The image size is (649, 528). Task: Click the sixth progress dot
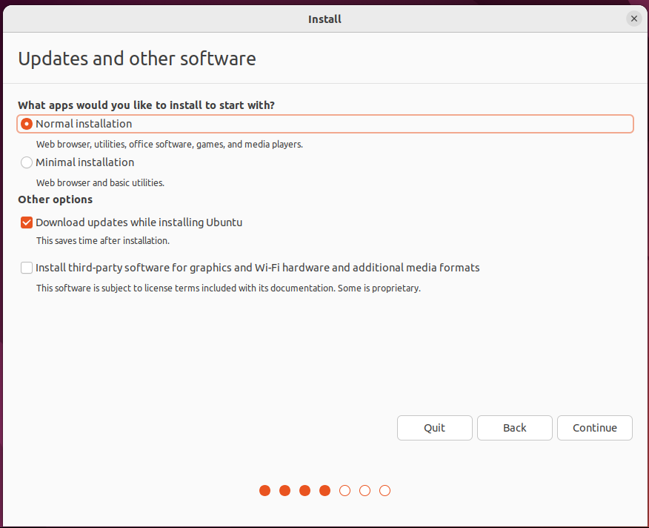365,490
